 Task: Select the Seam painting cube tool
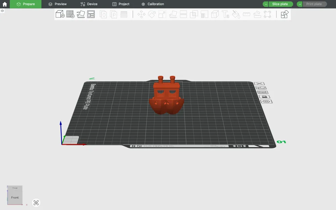pos(215,14)
